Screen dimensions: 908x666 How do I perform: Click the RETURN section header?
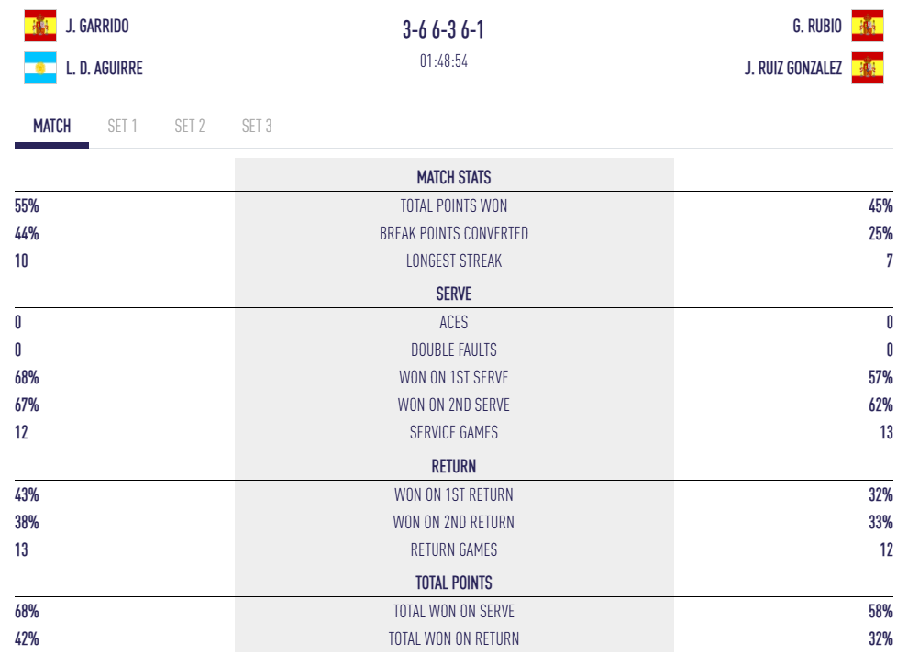(454, 466)
